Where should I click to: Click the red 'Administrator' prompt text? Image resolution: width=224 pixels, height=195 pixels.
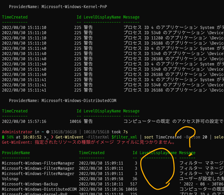tap(17, 132)
